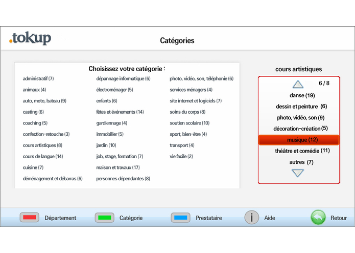This screenshot has height=253, width=355.
Task: Click the tokup logo
Action: coord(30,38)
